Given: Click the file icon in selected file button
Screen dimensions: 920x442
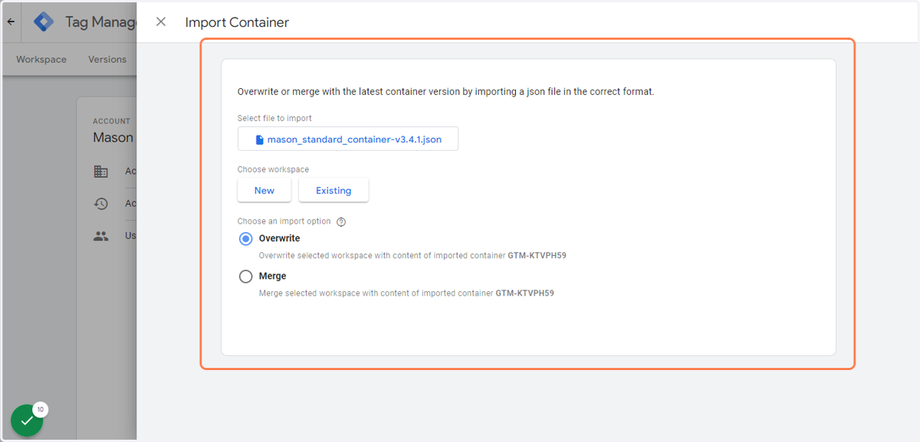Looking at the screenshot, I should [259, 140].
